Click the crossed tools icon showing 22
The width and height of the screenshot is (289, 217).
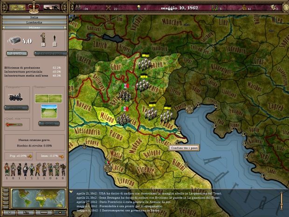pos(108,8)
